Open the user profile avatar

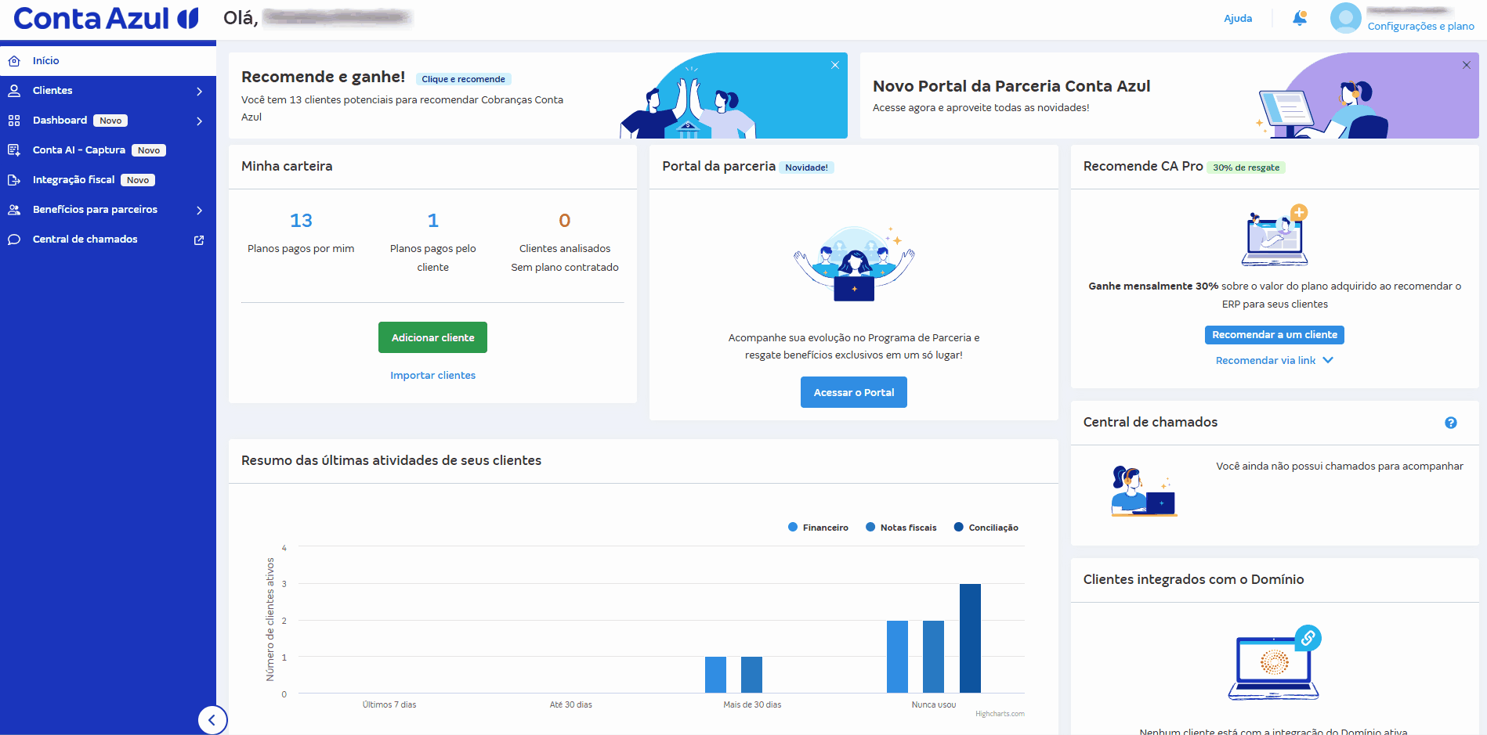pyautogui.click(x=1345, y=18)
